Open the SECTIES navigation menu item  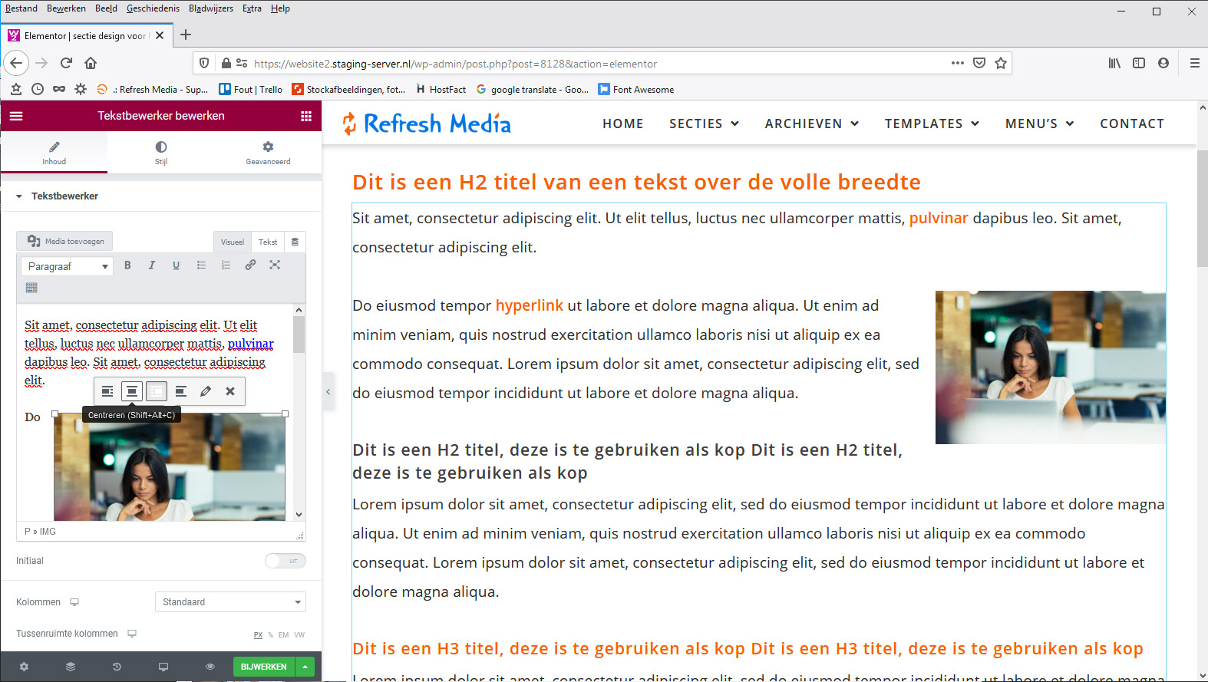[704, 124]
